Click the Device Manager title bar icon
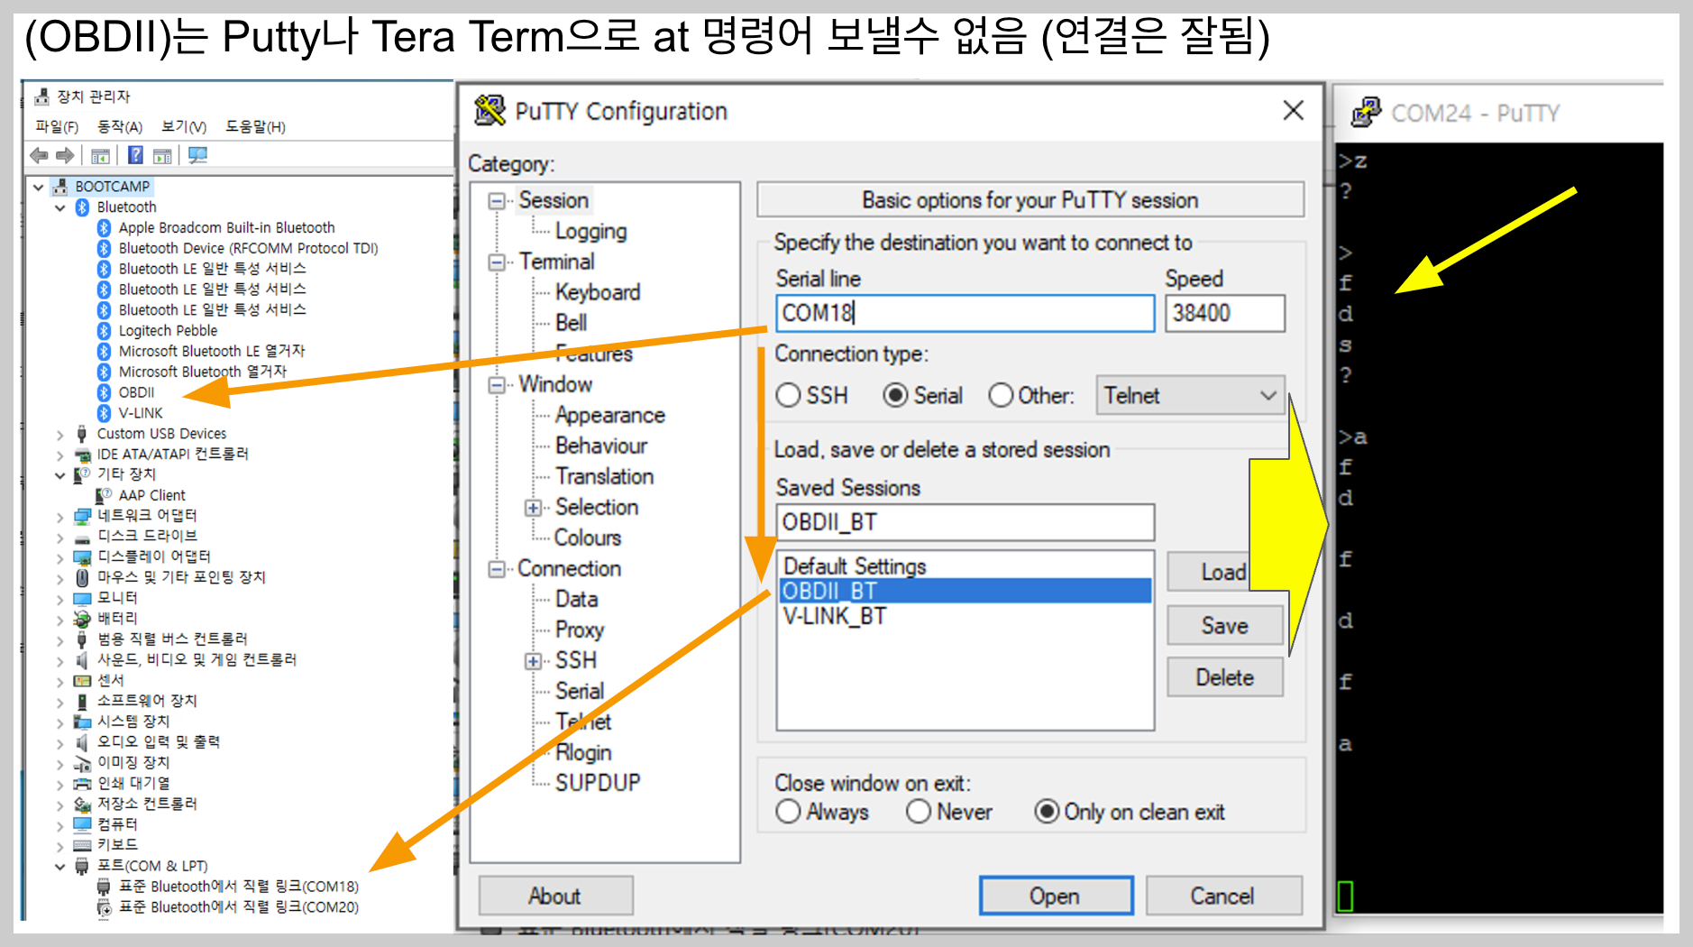The image size is (1693, 947). 41,97
